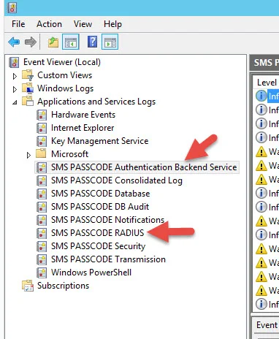Screen dimensions: 279x339
Task: Select the Subscriptions tree item
Action: pyautogui.click(x=64, y=286)
